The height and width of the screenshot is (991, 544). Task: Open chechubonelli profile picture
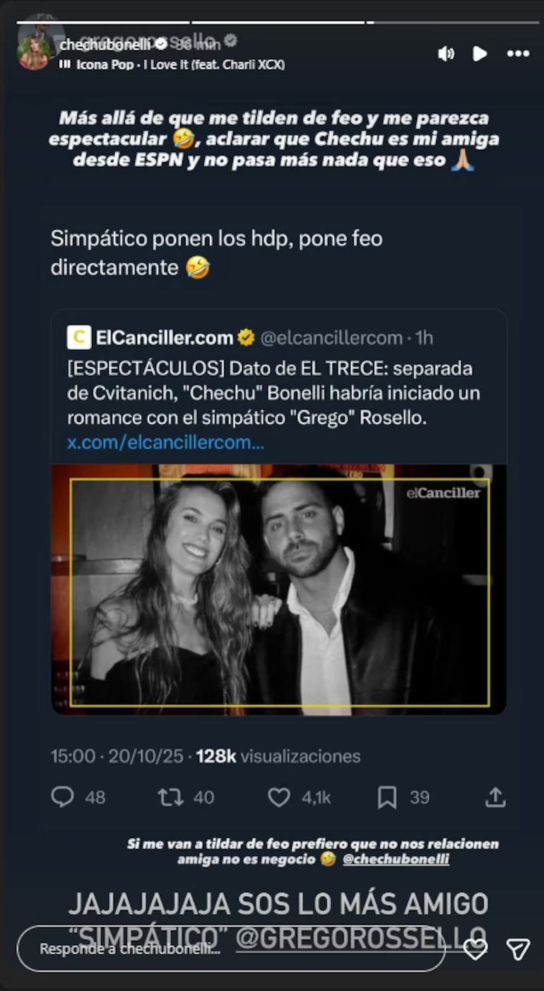pyautogui.click(x=34, y=53)
